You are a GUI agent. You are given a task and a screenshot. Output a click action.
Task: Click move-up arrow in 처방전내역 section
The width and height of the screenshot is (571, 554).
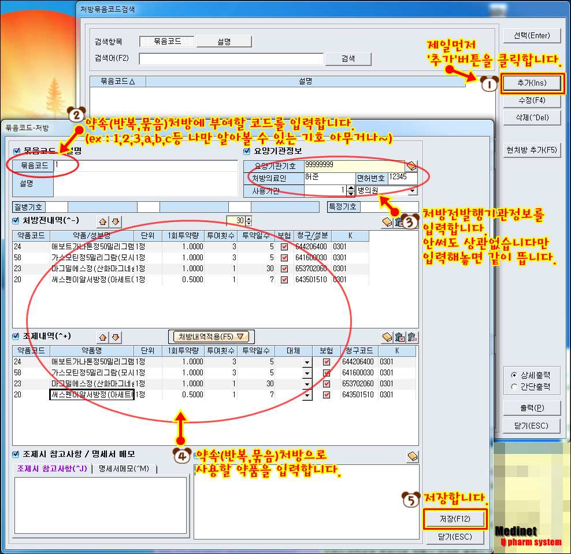pos(103,221)
